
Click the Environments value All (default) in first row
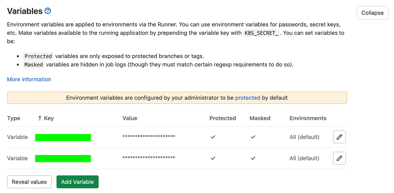point(304,137)
